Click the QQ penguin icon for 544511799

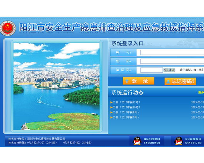[x=179, y=141]
